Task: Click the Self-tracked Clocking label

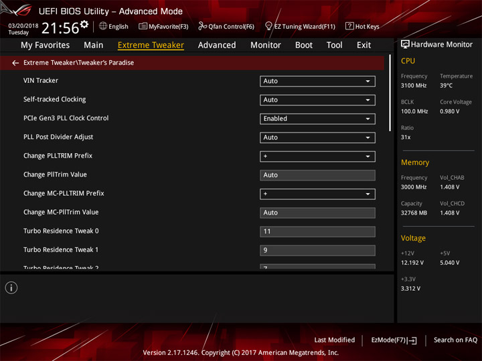Action: point(54,100)
